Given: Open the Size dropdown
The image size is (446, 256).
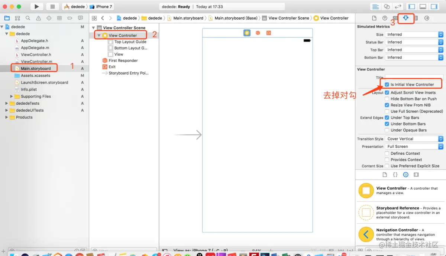Looking at the screenshot, I should tap(414, 35).
